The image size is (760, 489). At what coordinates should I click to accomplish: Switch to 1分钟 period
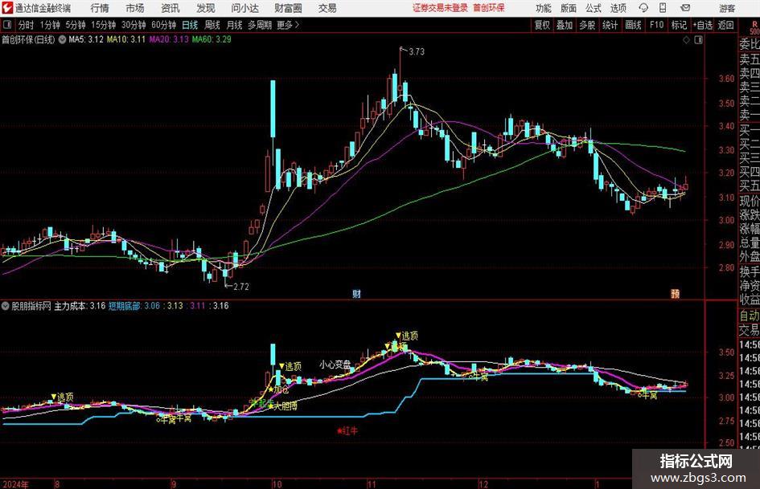pos(50,25)
